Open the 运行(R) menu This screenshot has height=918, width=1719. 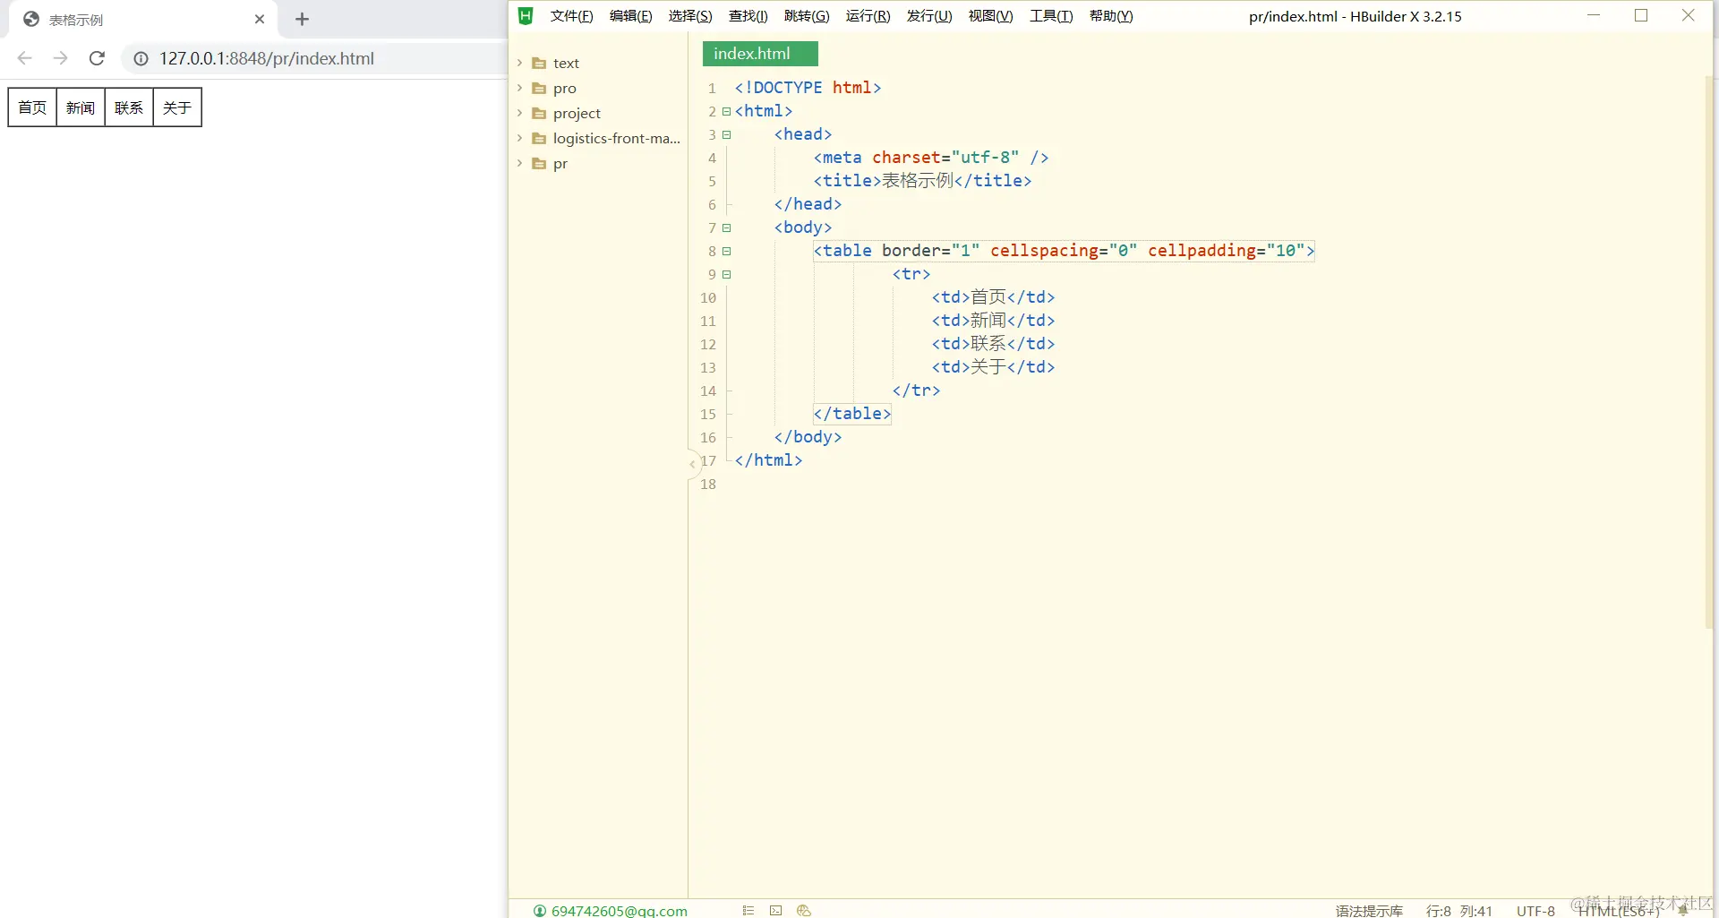pos(868,16)
